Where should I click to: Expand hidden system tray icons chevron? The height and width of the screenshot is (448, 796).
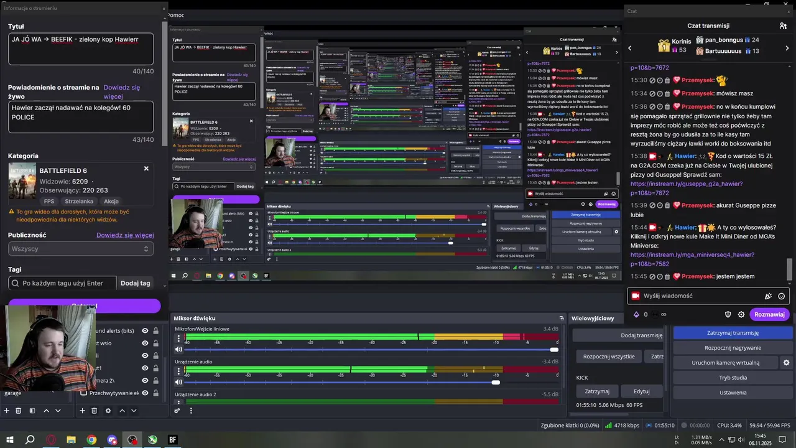721,440
